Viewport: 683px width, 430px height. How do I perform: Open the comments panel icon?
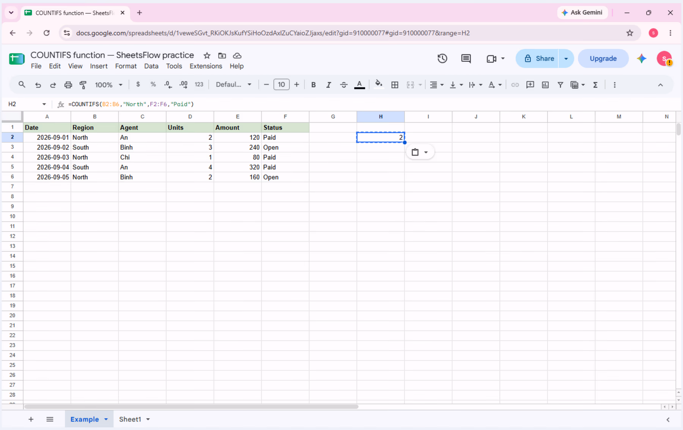[x=466, y=58]
